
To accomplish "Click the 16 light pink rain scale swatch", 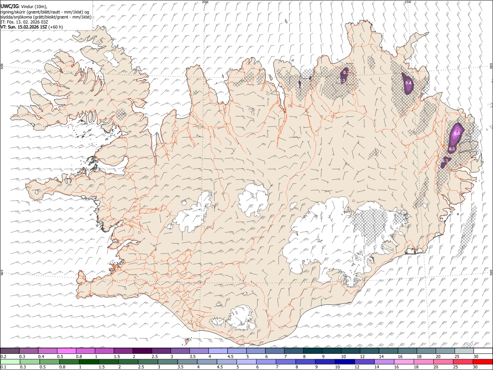I will point(403,362).
